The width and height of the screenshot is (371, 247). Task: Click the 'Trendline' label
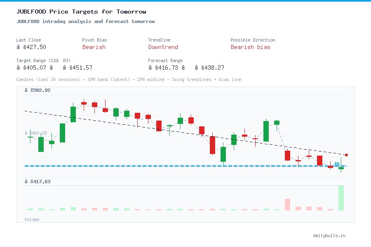pyautogui.click(x=159, y=40)
